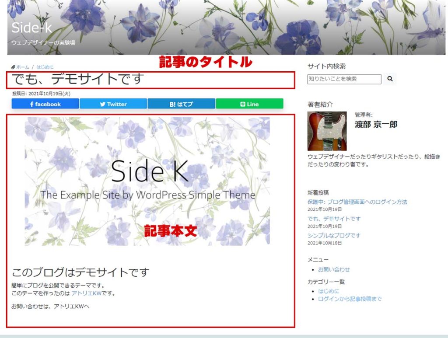
Task: Open the はじめに breadcrumb link
Action: [45, 67]
